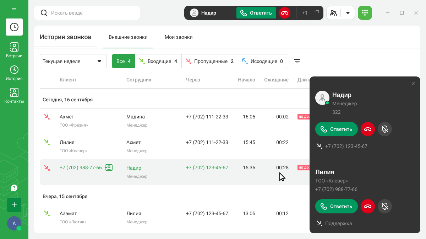Close the incoming calls popup panel

coord(413,84)
